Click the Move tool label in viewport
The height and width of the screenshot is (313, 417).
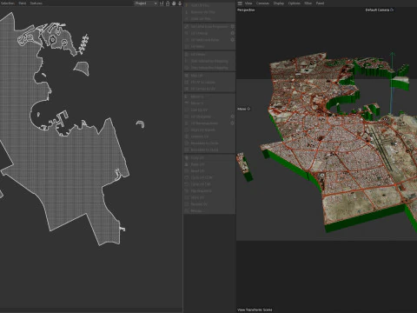(243, 109)
